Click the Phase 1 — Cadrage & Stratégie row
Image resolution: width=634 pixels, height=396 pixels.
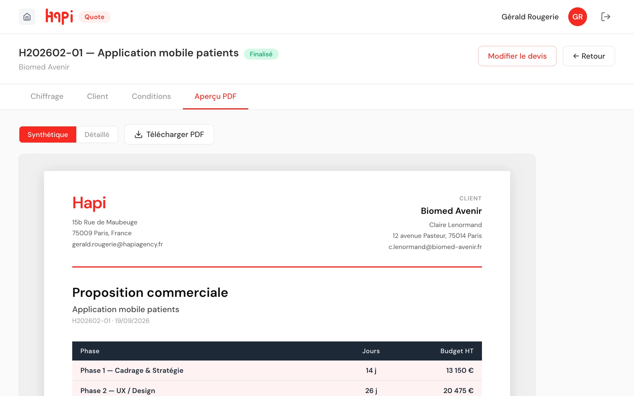coord(277,370)
